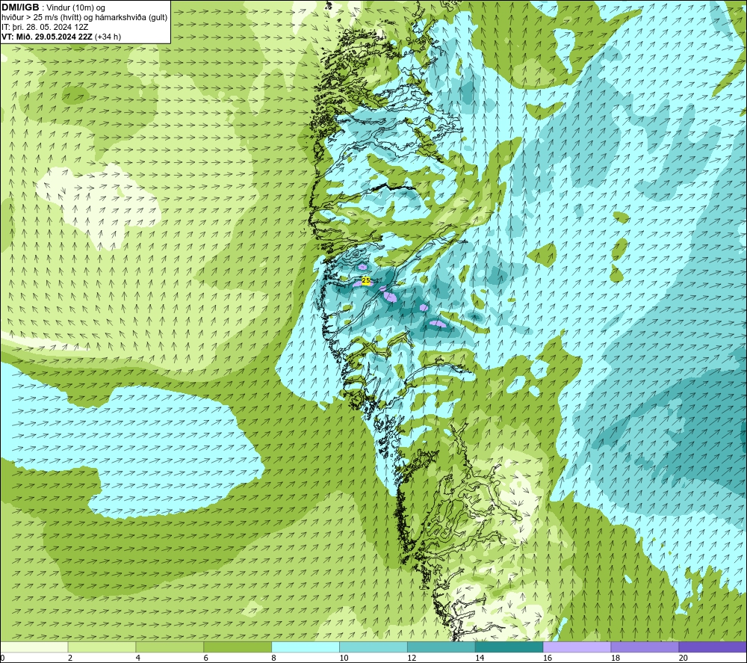
Task: Click the IT: þri. 28. 05. 2024 12Z line
Action: pyautogui.click(x=45, y=27)
